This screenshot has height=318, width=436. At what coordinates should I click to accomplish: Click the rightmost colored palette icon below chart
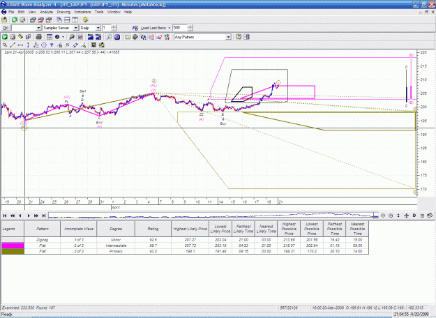point(430,215)
